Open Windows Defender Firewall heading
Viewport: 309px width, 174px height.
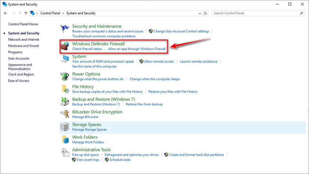(x=98, y=44)
